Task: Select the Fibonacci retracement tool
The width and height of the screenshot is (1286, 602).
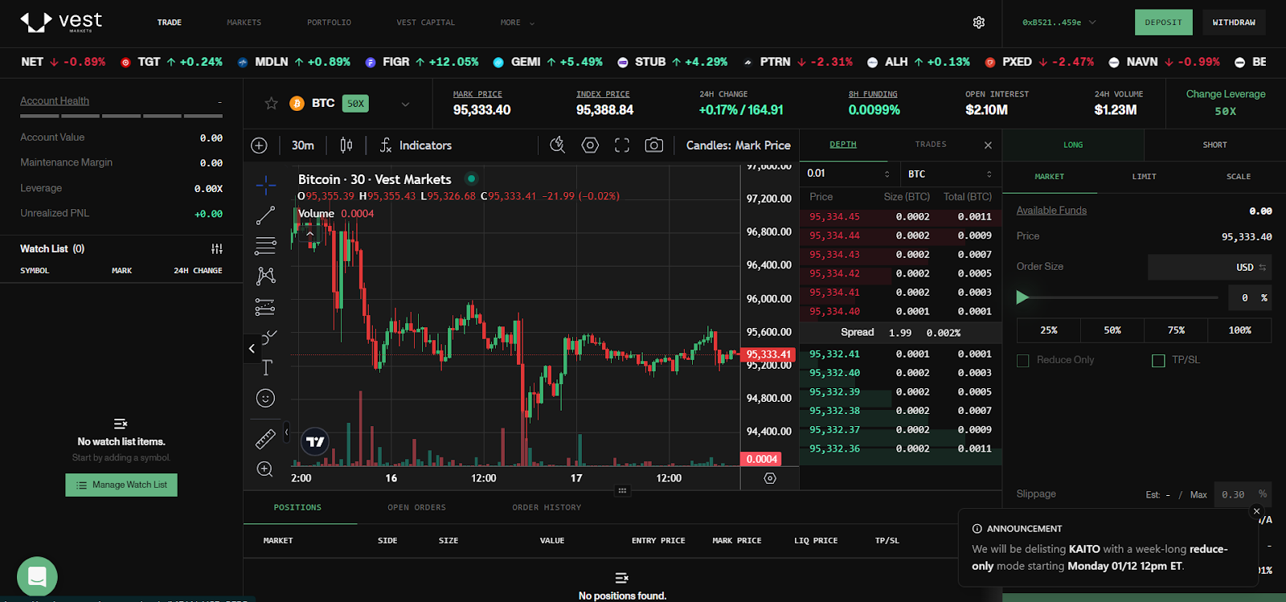Action: click(x=266, y=245)
